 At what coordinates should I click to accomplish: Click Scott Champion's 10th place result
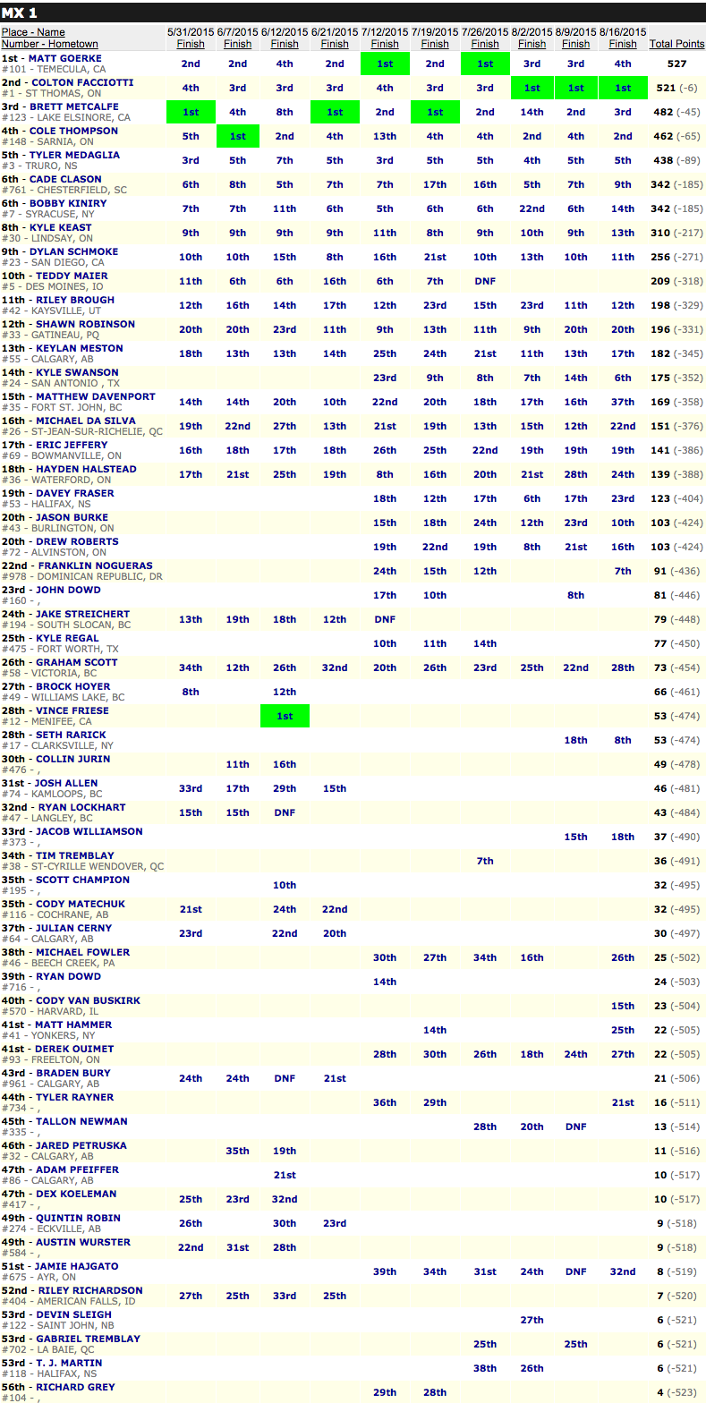(285, 885)
